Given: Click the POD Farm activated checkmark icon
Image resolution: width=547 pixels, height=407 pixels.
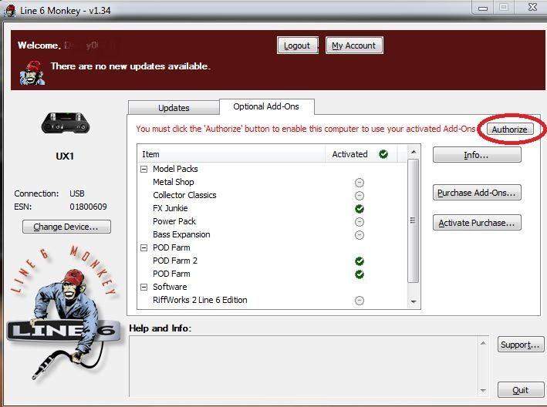Looking at the screenshot, I should click(360, 274).
